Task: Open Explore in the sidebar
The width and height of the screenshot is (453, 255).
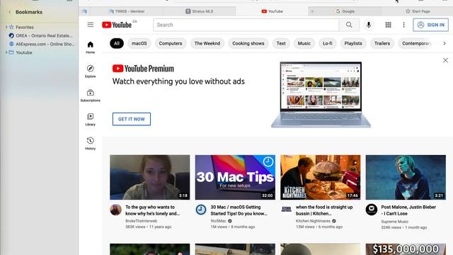Action: tap(90, 72)
